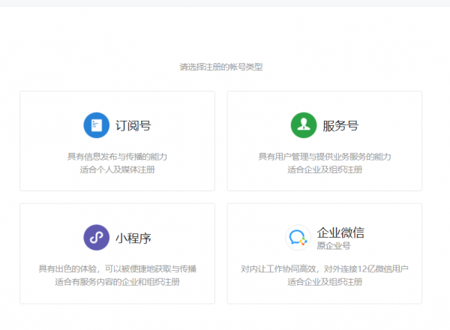Image resolution: width=450 pixels, height=330 pixels.
Task: Click the 企业微信 chat bubble icon
Action: point(298,238)
